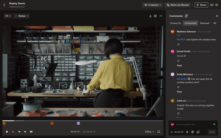Jump to timestamp 00:18:11
Viewport: 221px width, 138px height.
[x=181, y=39]
